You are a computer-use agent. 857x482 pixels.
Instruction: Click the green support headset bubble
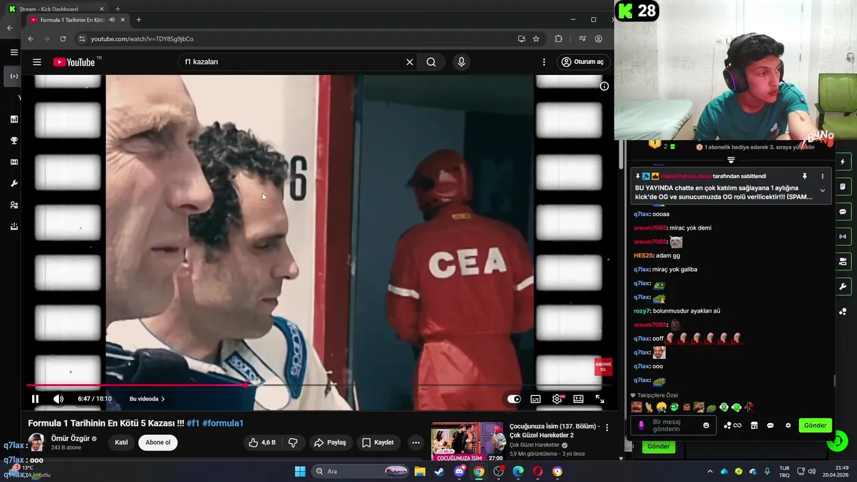(838, 441)
